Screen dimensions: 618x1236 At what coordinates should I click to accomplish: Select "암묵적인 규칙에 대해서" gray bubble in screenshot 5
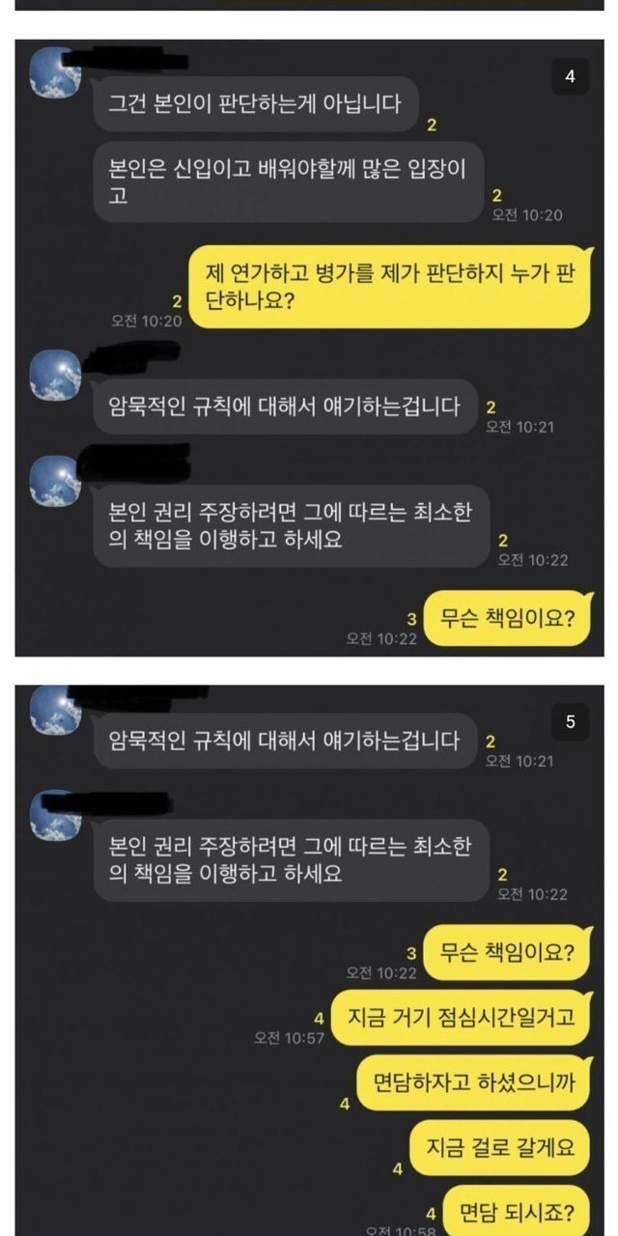[285, 742]
